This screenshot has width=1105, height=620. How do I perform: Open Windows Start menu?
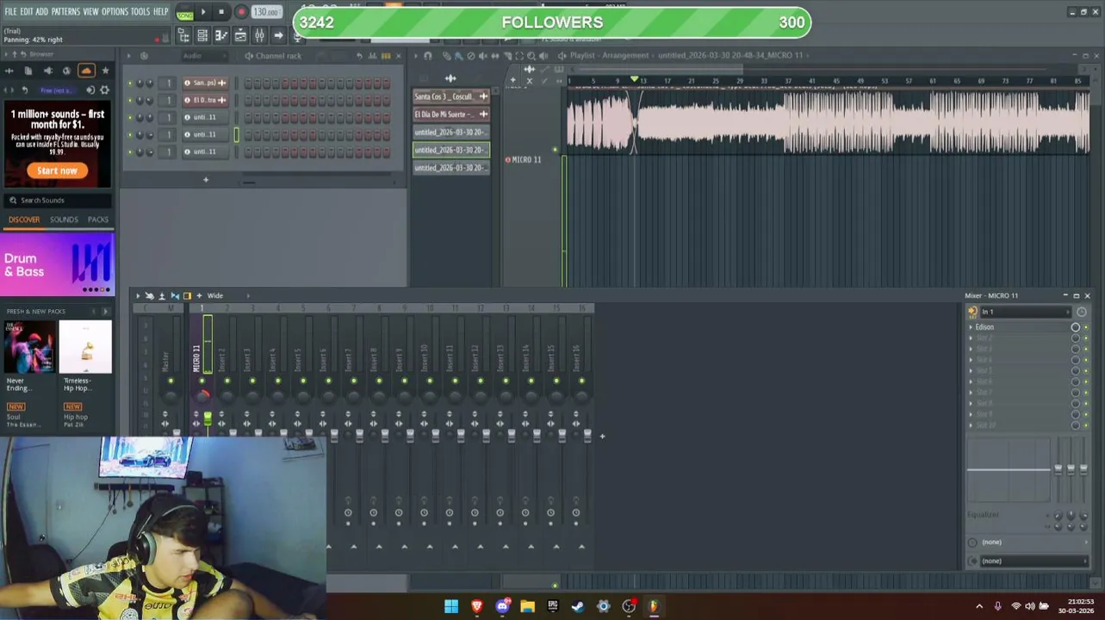point(451,606)
